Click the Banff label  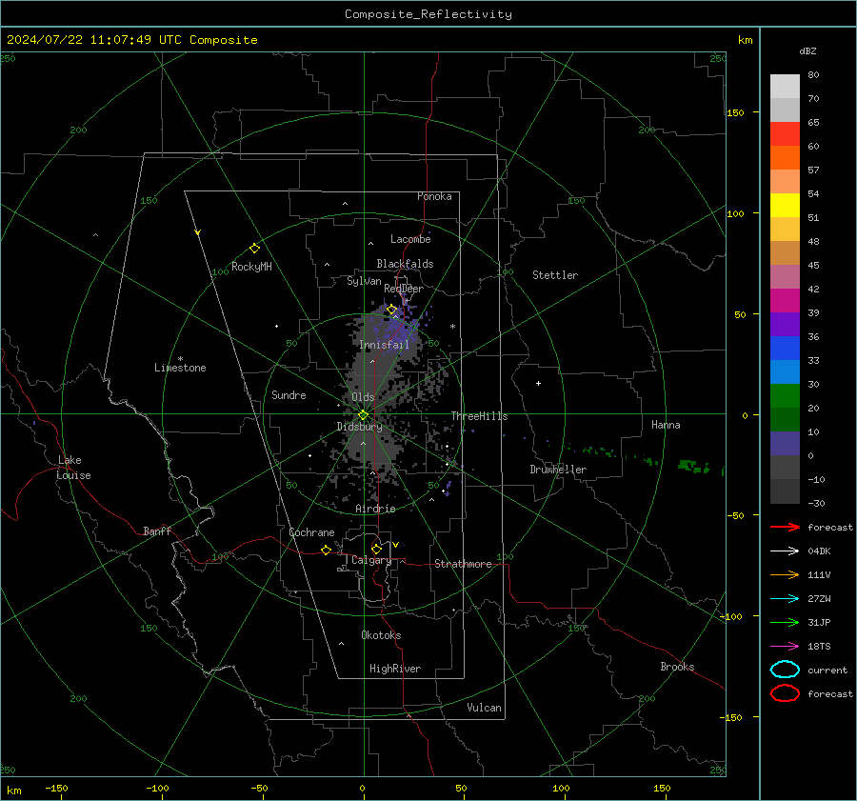click(157, 531)
